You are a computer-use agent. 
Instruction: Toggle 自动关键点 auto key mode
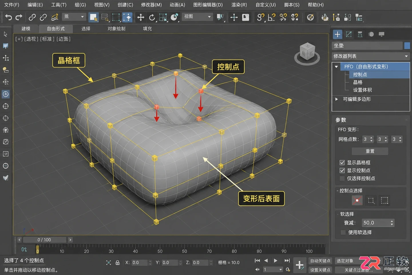[320, 261]
